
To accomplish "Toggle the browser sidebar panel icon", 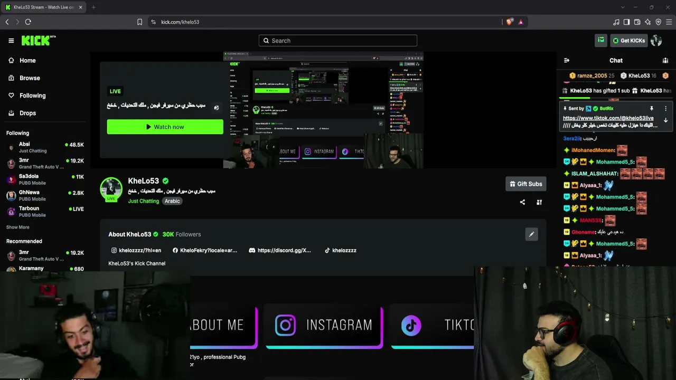I will coord(626,22).
